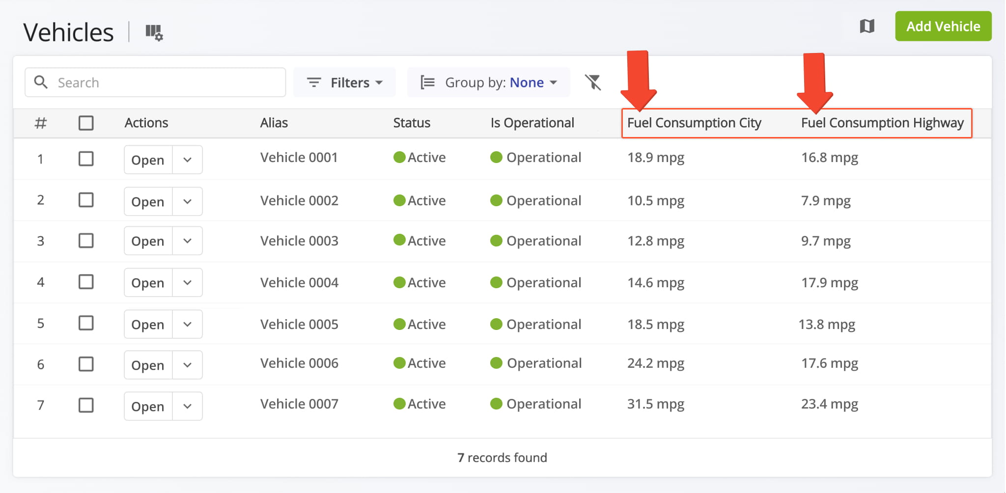This screenshot has width=1006, height=493.
Task: Open Vehicle 0006 with its Open button
Action: click(x=148, y=365)
